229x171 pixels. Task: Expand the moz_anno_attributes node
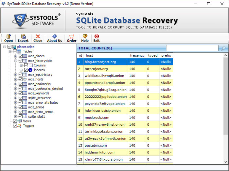[15, 103]
